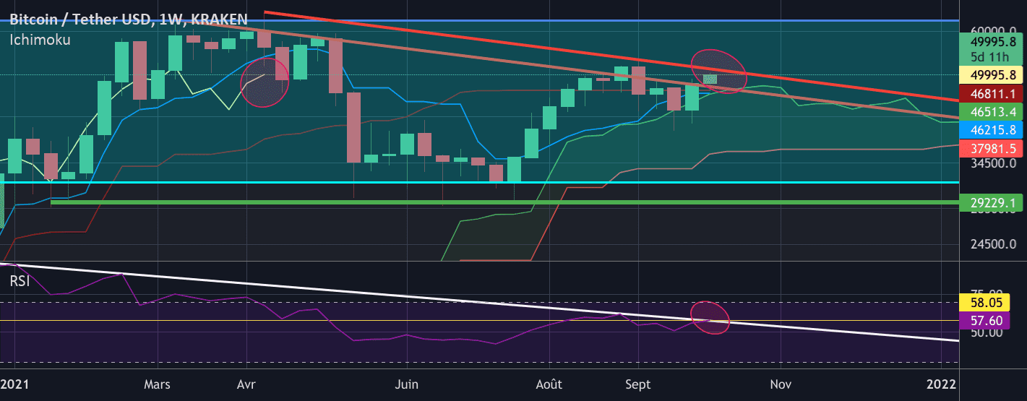Click the 2022 time axis label

pos(942,383)
